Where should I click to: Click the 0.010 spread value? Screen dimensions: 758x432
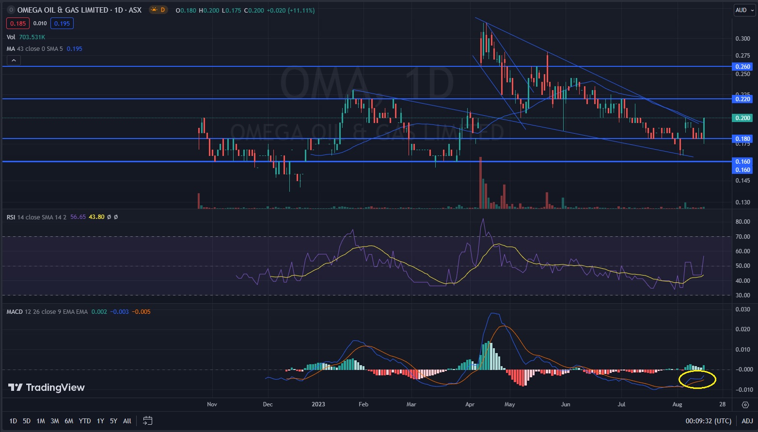click(40, 23)
